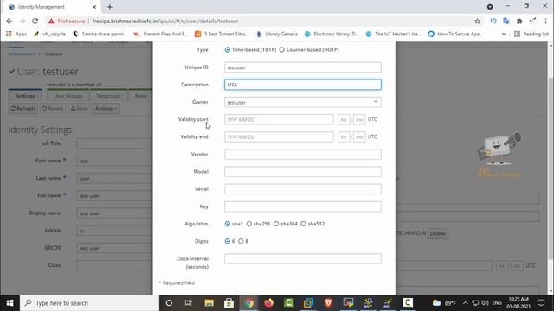
Task: Open the Windows Start menu
Action: pos(10,303)
